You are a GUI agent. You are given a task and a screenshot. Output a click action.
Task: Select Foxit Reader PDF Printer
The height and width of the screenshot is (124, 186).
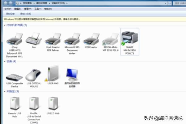click(x=53, y=40)
